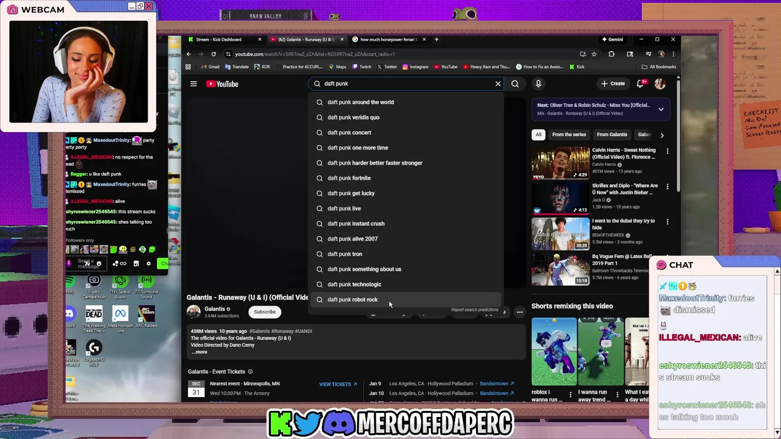781x439 pixels.
Task: Open ARC Raiders desktop shortcut
Action: point(146,318)
